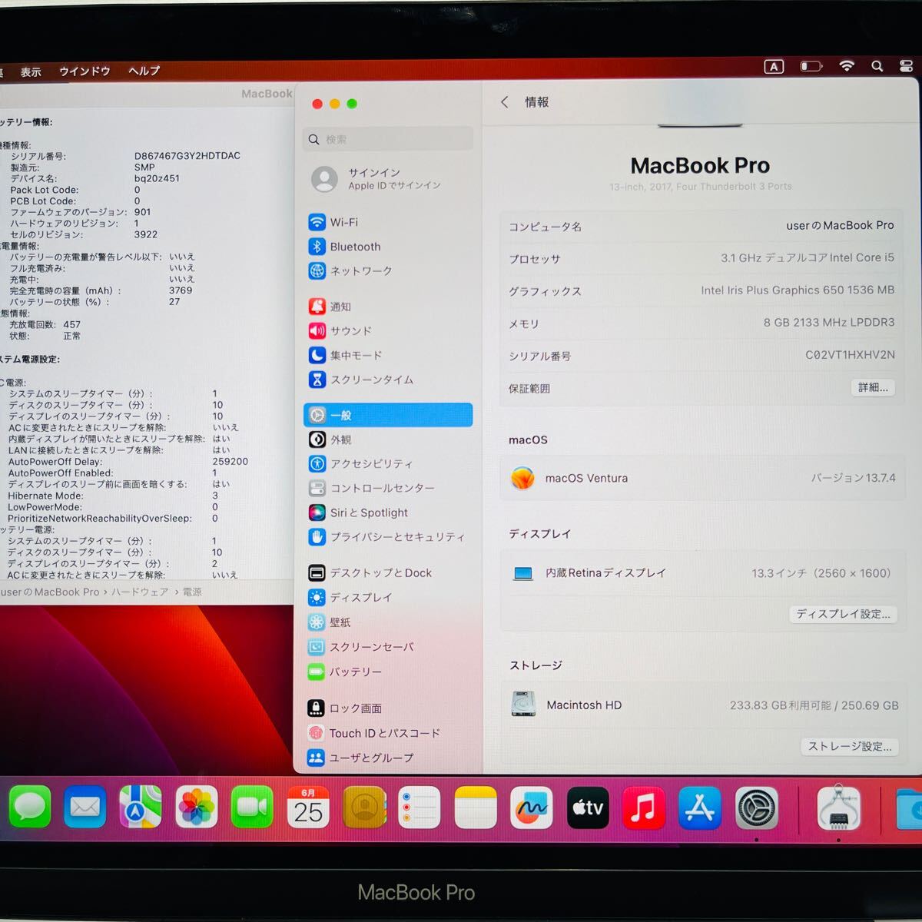
Task: Switch input source via the A icon
Action: (774, 67)
